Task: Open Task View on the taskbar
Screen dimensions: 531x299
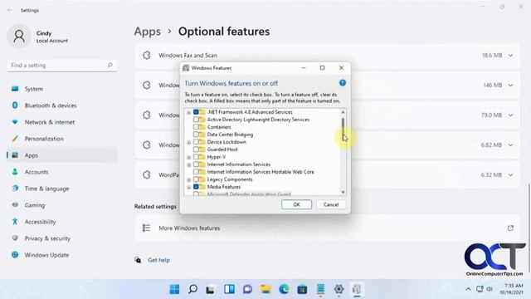Action: click(211, 289)
